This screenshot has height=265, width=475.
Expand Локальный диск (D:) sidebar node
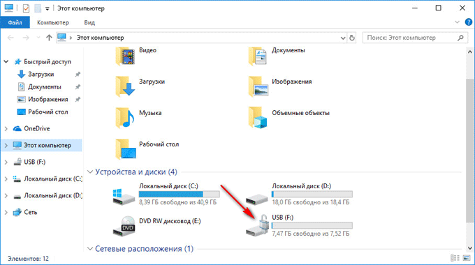[6, 196]
